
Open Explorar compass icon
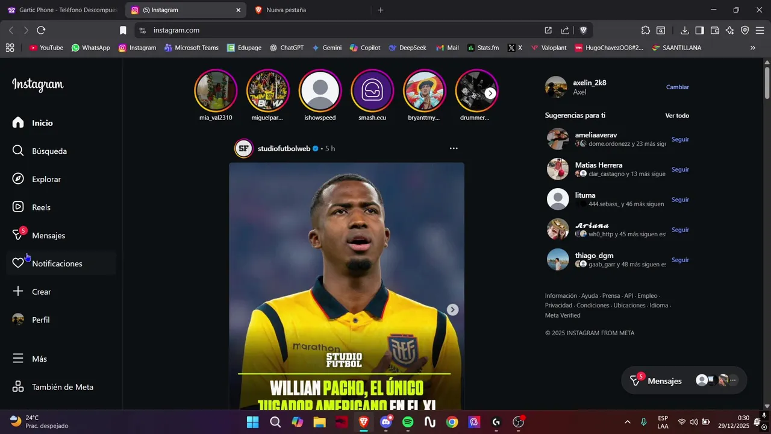click(18, 179)
